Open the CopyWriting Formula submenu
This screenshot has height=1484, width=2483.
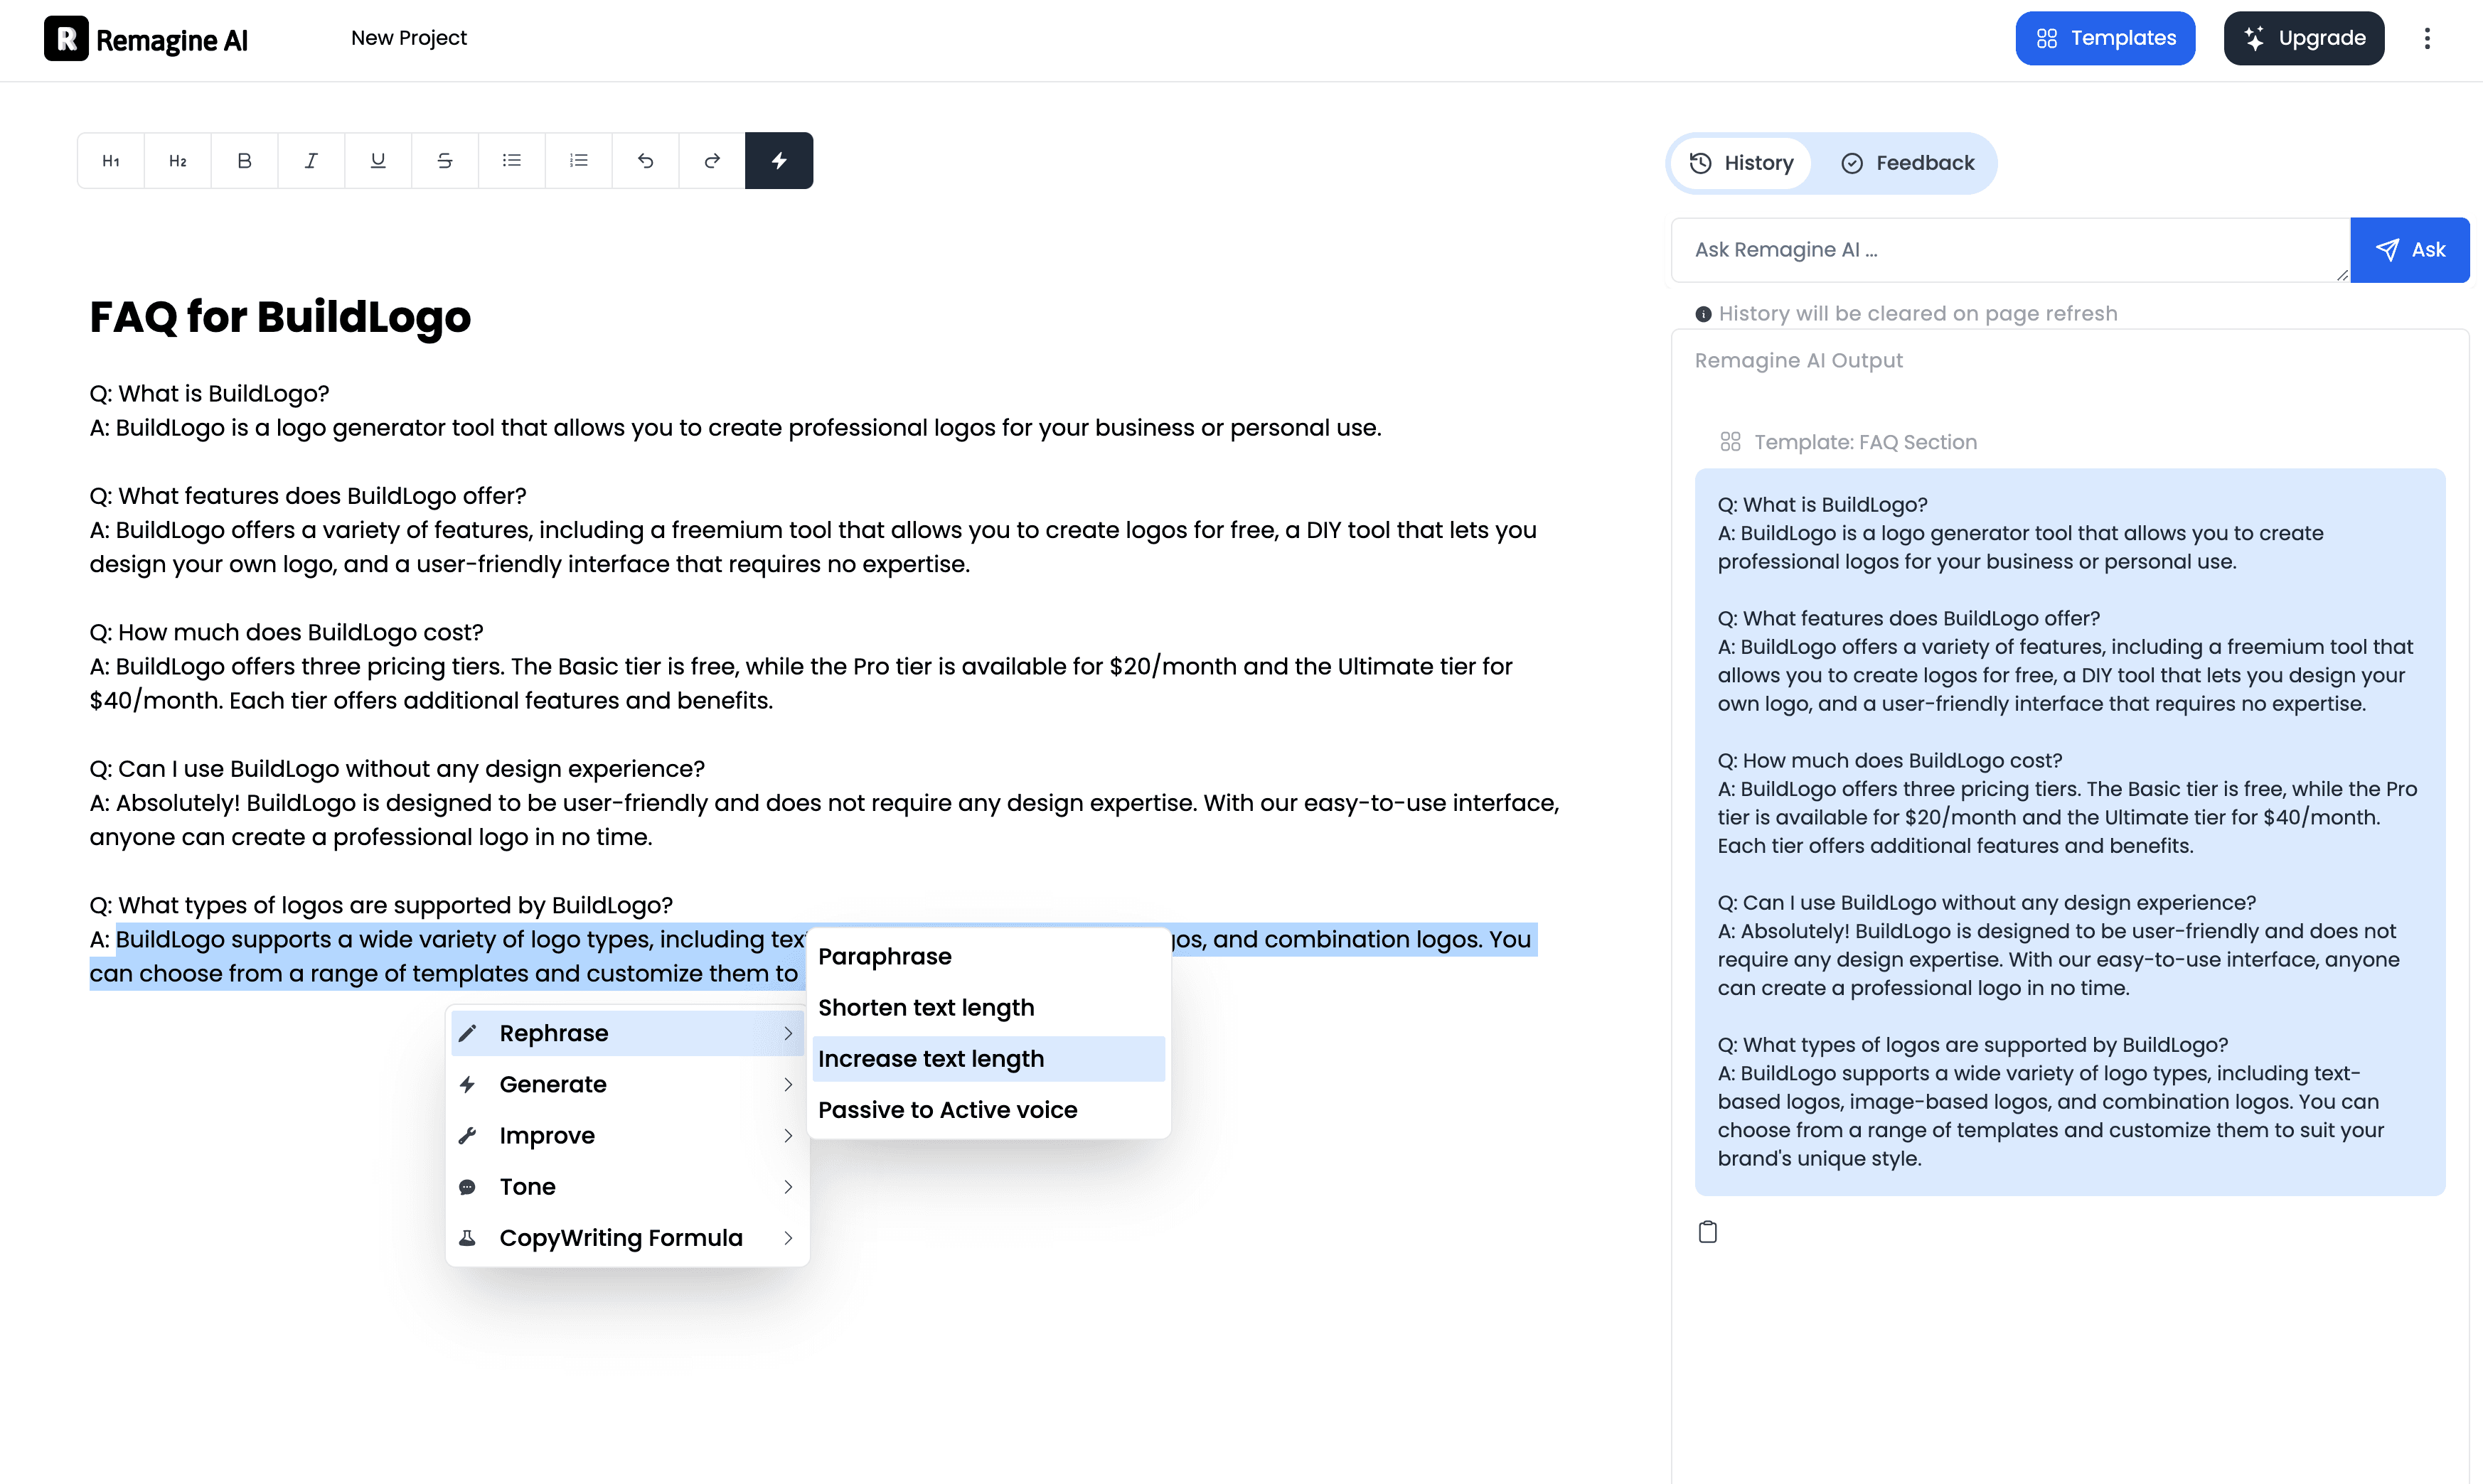(627, 1238)
